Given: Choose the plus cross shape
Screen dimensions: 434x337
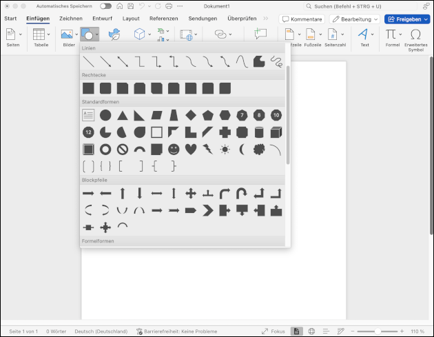Looking at the screenshot, I should 225,132.
